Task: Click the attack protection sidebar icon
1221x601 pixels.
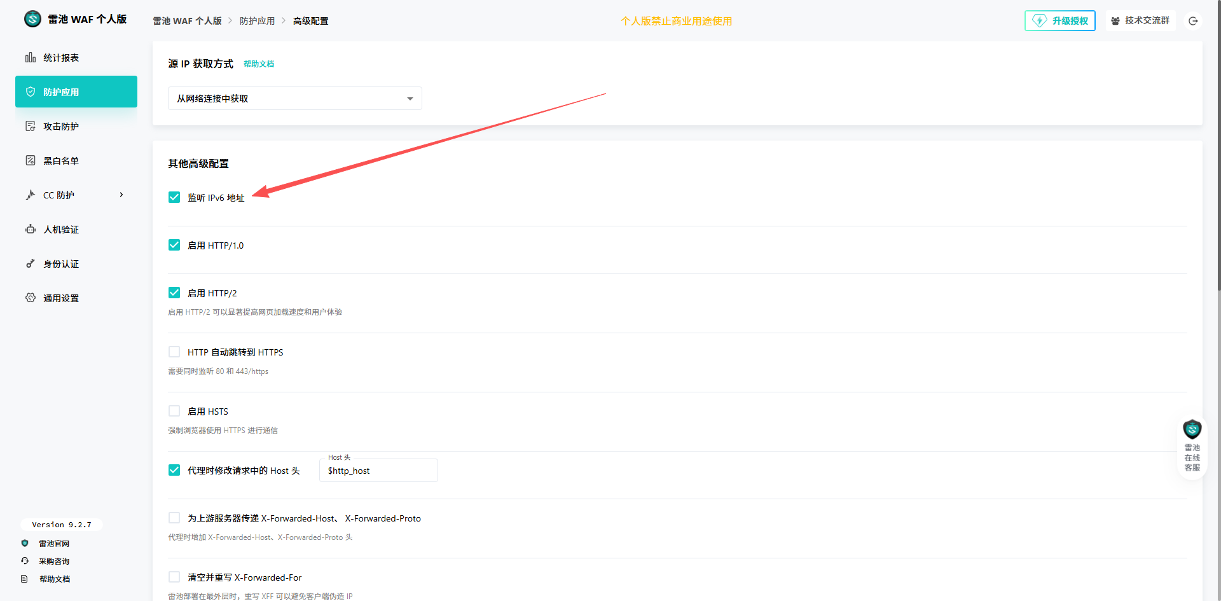Action: [31, 127]
